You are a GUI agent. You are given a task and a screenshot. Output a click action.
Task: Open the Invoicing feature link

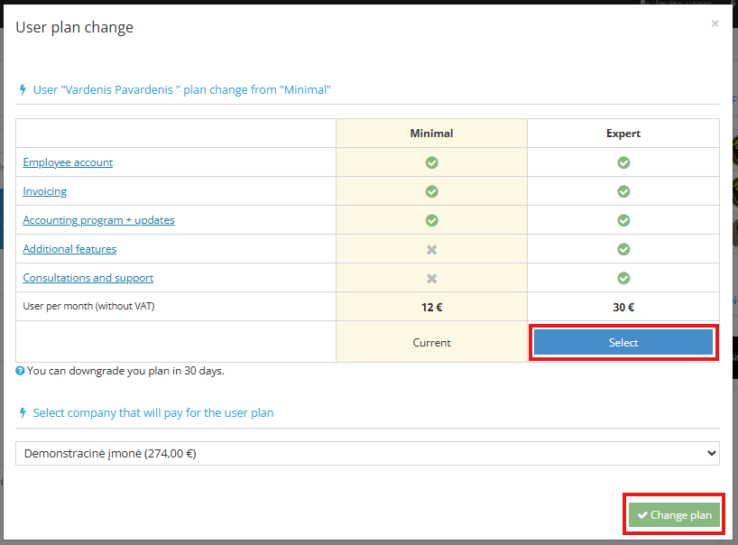click(x=45, y=191)
